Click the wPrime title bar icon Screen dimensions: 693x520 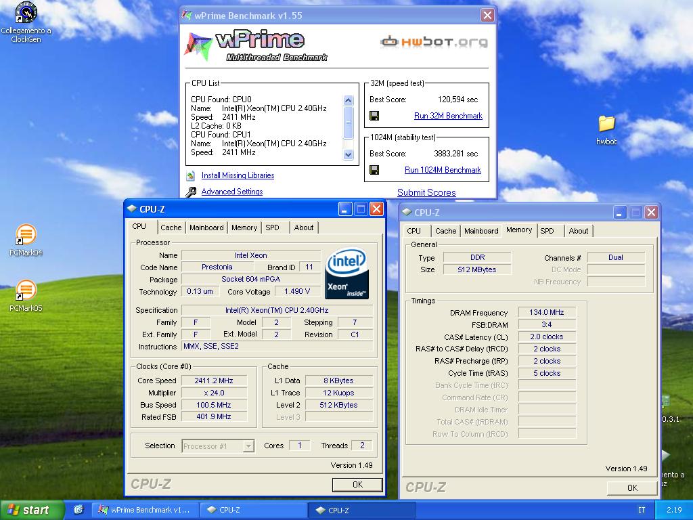tap(187, 16)
